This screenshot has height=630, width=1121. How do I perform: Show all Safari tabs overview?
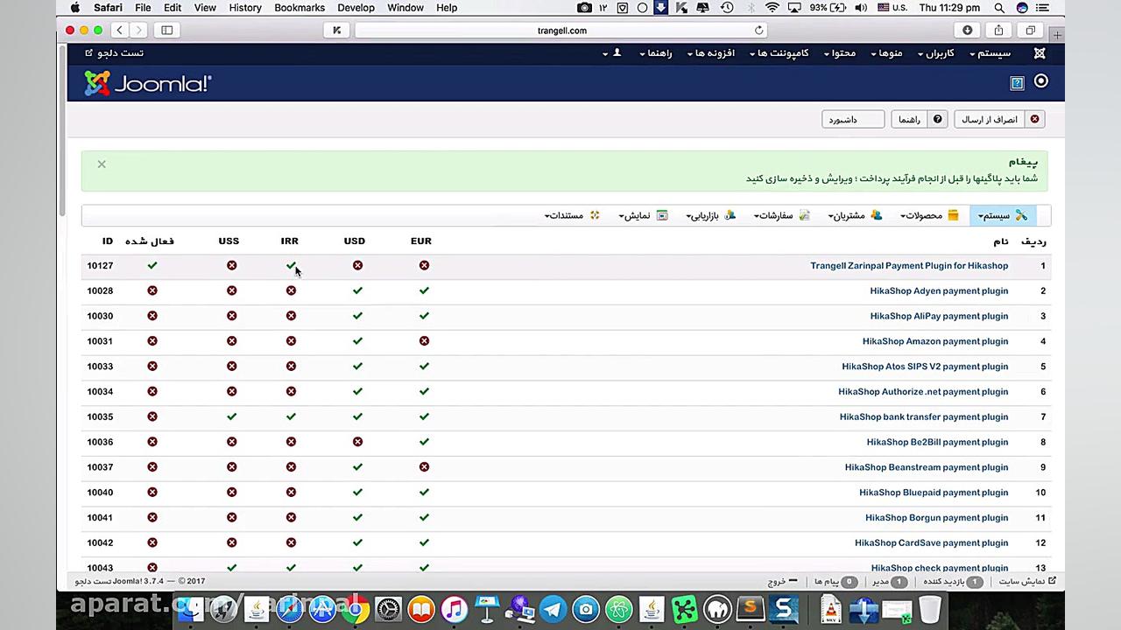1030,30
